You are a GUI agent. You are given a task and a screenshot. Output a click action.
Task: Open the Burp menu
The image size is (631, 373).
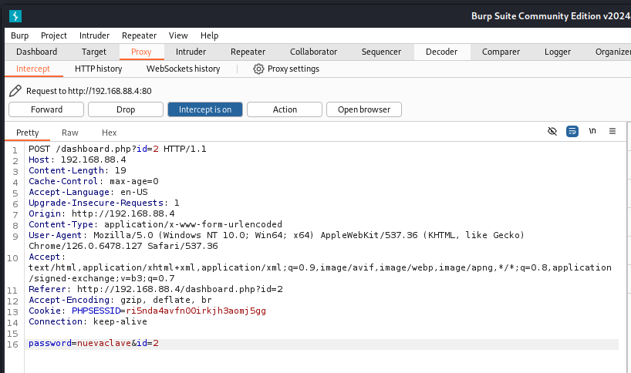20,35
